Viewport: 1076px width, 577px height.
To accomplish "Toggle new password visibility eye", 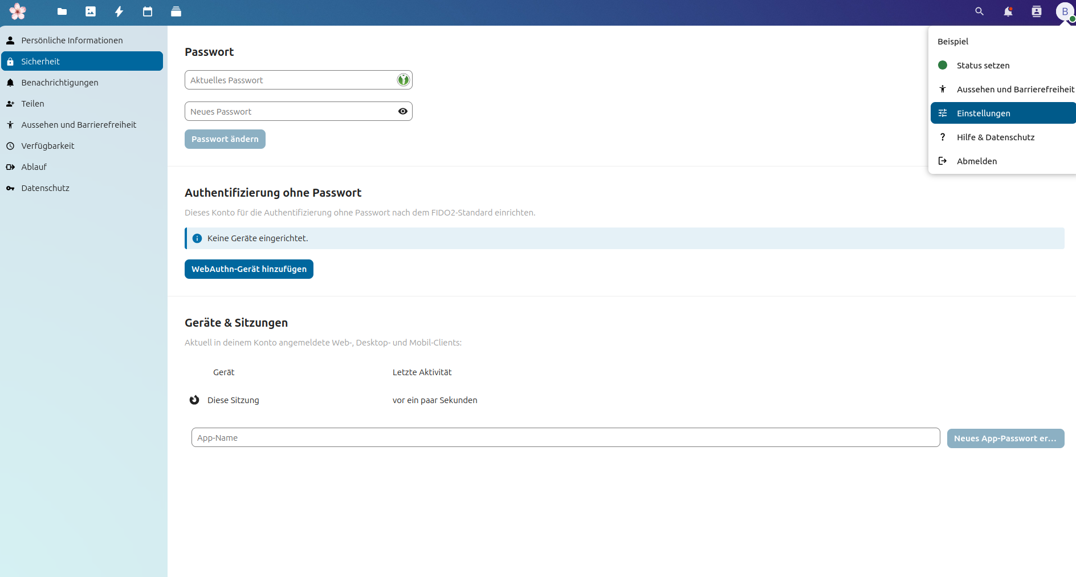I will coord(403,111).
